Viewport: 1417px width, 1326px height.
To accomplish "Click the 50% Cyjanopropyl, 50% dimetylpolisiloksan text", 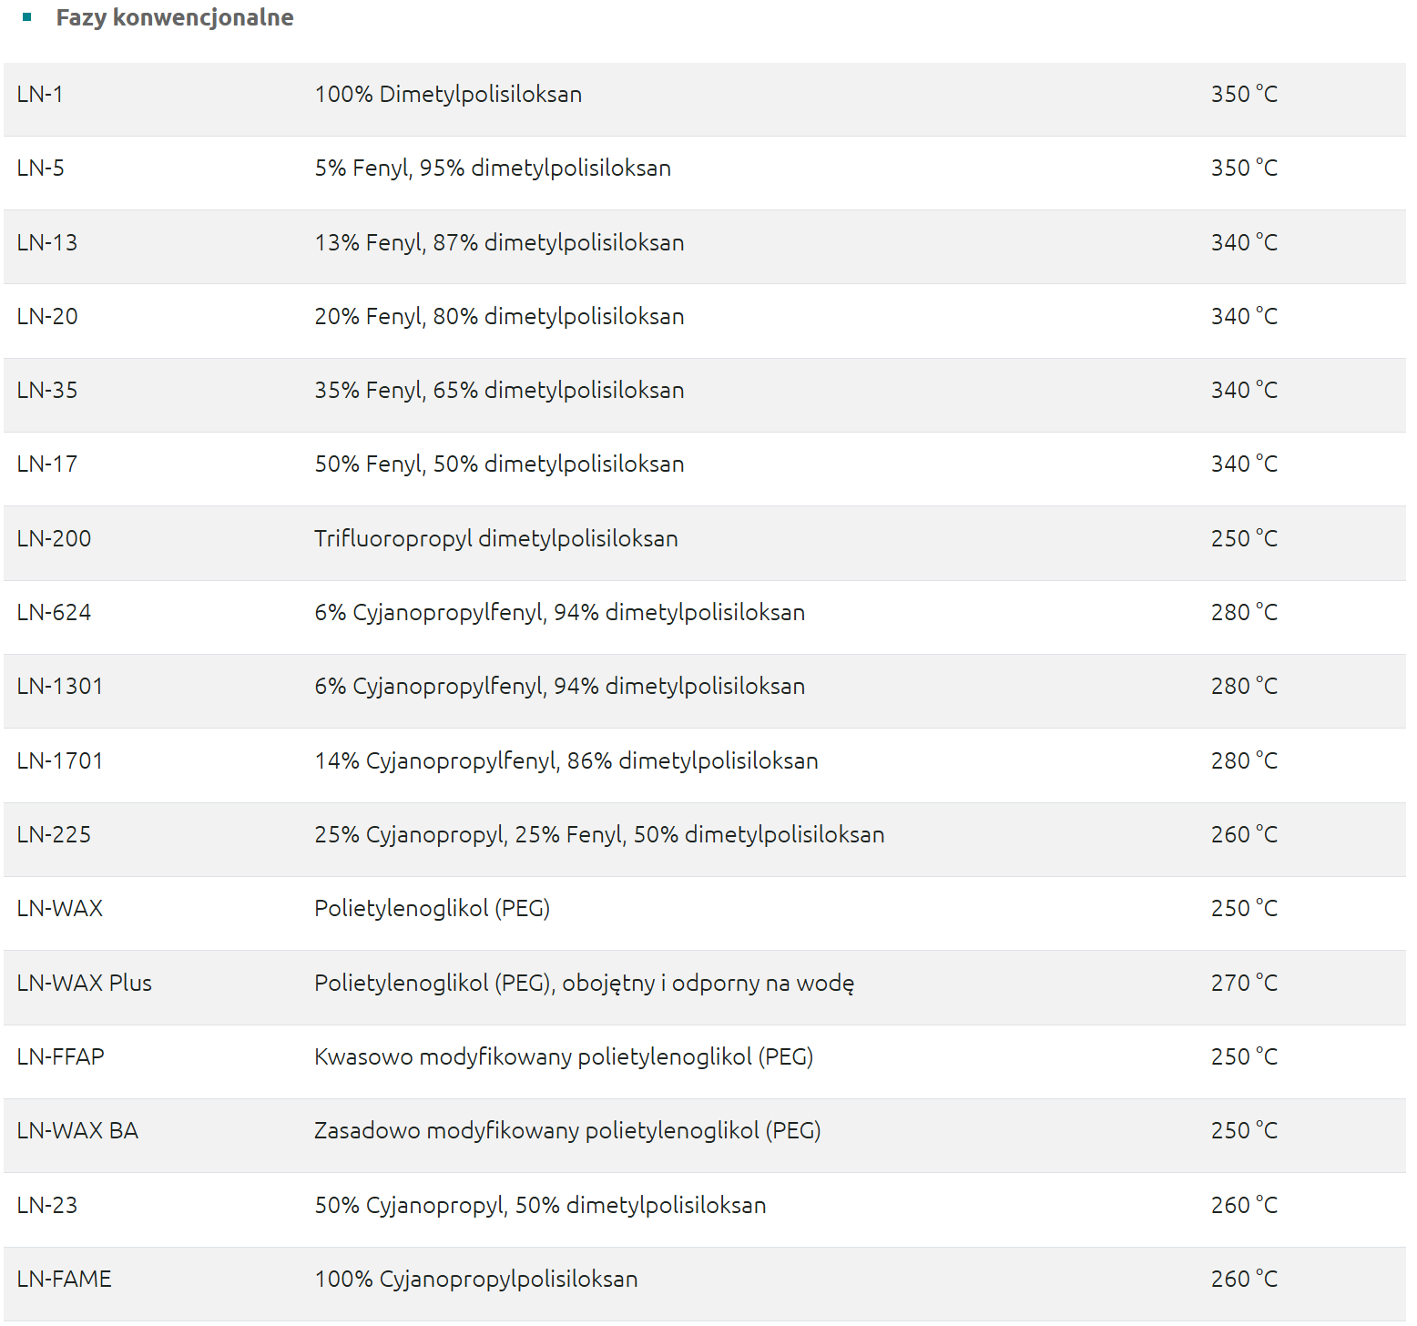I will click(x=540, y=1205).
